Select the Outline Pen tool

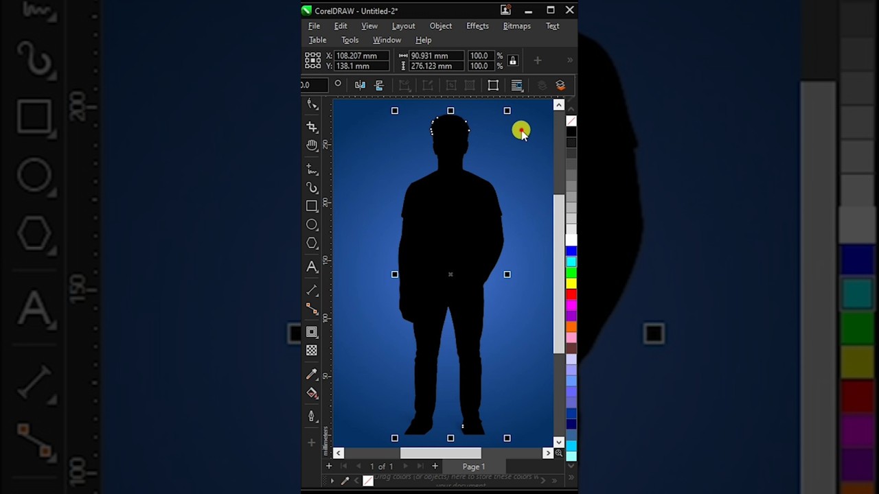(312, 416)
